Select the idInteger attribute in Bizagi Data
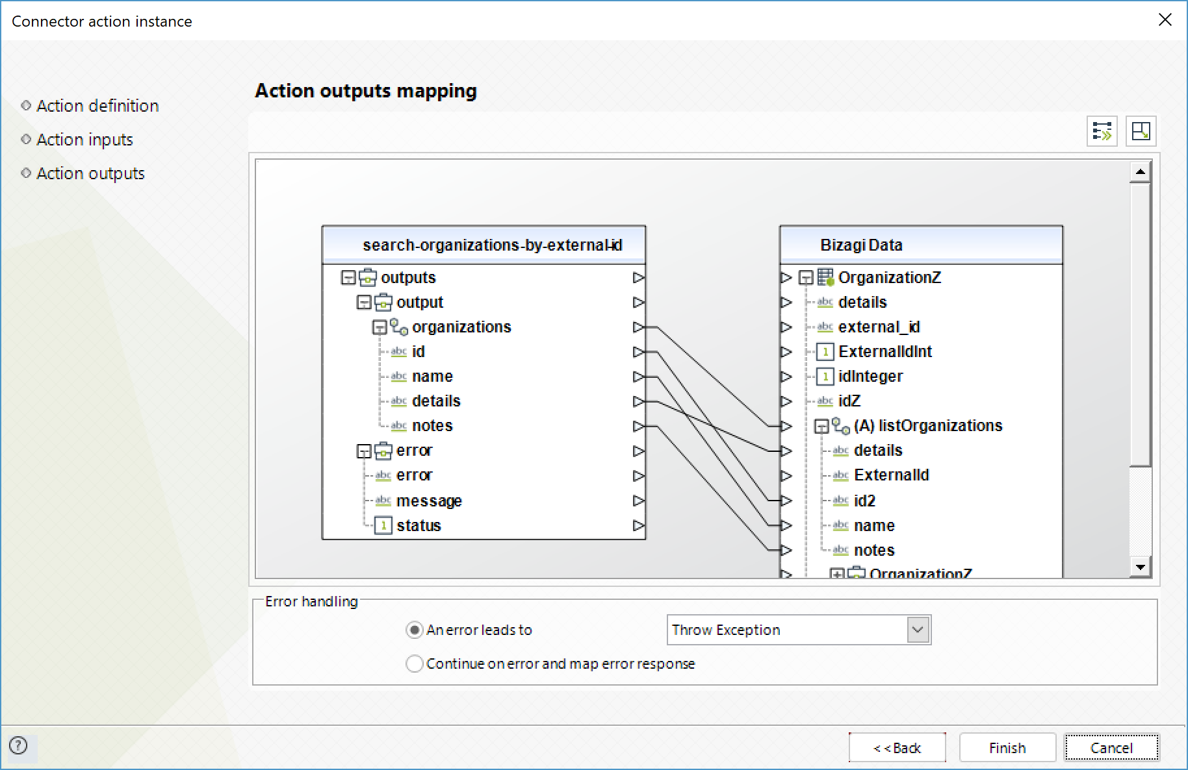The height and width of the screenshot is (770, 1188). (x=870, y=377)
